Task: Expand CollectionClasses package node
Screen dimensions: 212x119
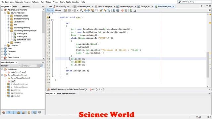Action: point(8,16)
